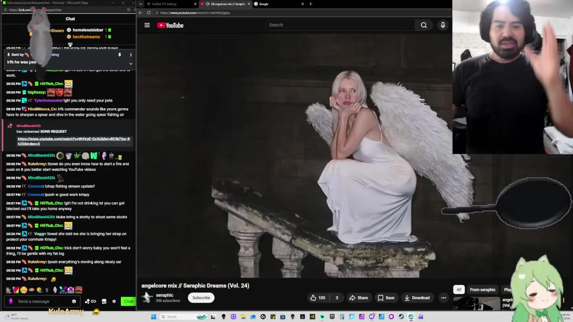The height and width of the screenshot is (322, 573).
Task: Download the angelcore mix video
Action: click(417, 298)
